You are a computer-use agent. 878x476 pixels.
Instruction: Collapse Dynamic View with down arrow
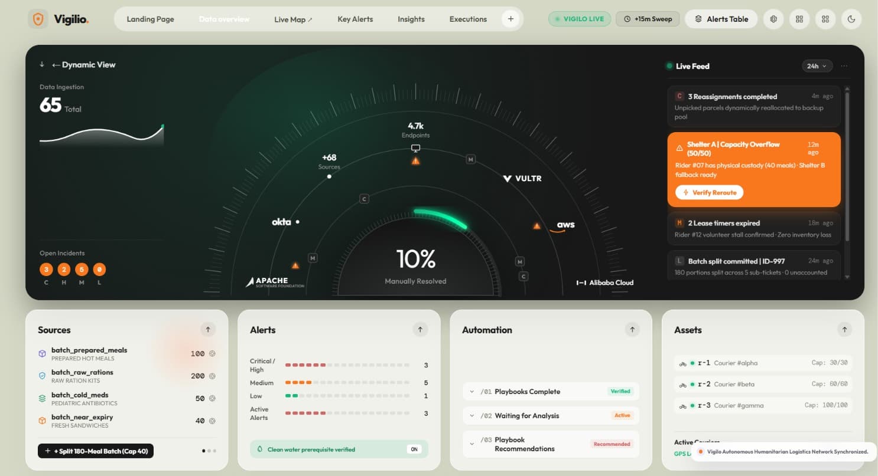[x=42, y=65]
